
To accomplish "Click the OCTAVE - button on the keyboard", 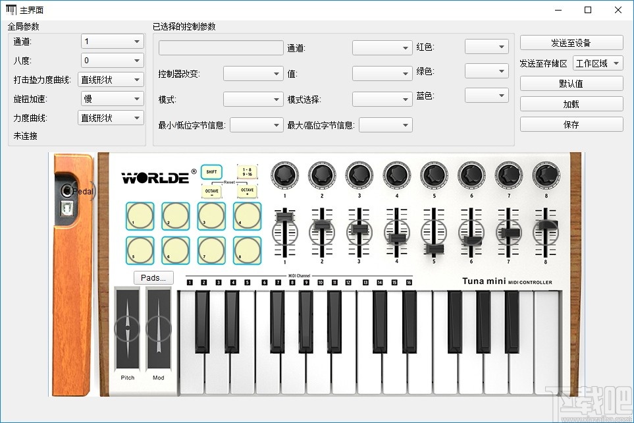I will coord(212,191).
